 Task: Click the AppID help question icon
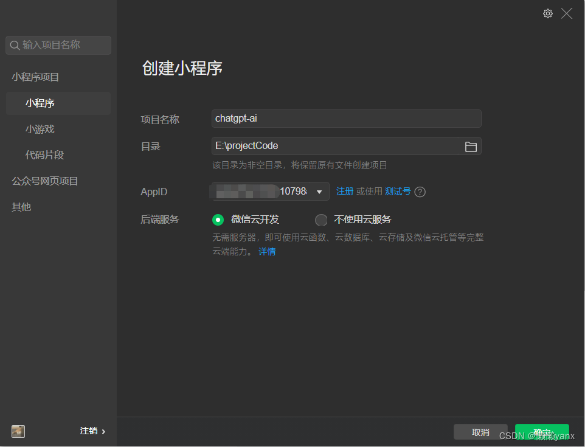pyautogui.click(x=420, y=192)
